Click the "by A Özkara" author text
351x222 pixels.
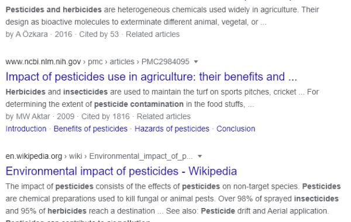coord(27,34)
